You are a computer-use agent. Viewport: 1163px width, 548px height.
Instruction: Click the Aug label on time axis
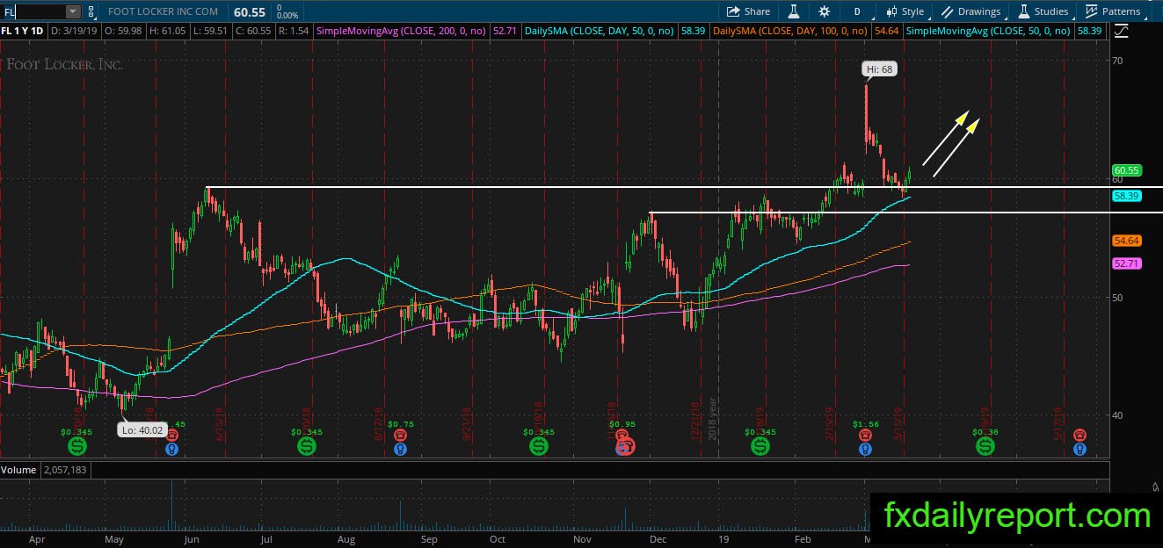coord(346,540)
